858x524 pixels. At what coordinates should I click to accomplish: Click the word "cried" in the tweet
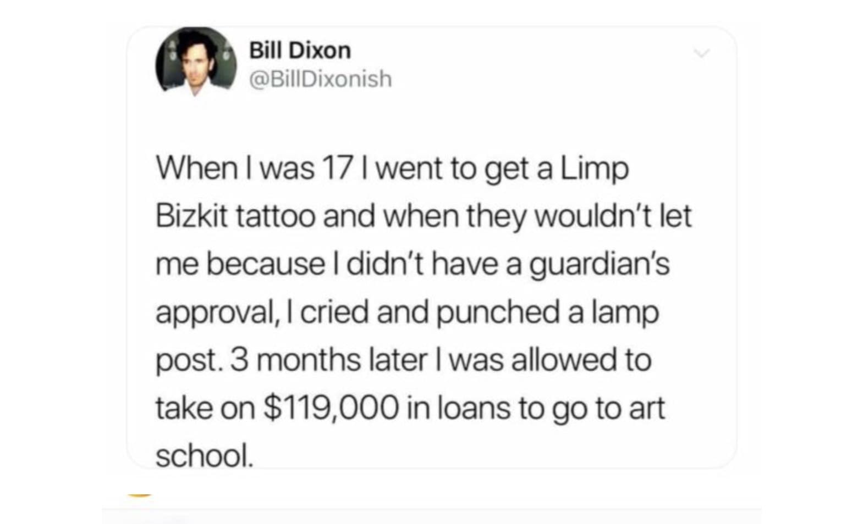click(x=334, y=313)
